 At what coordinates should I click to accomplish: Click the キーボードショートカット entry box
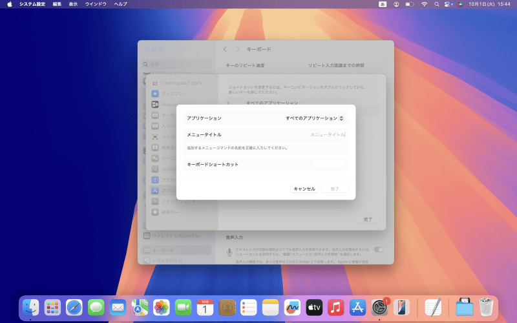(328, 164)
